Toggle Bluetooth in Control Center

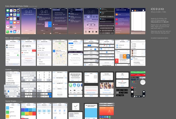[x=91, y=17]
